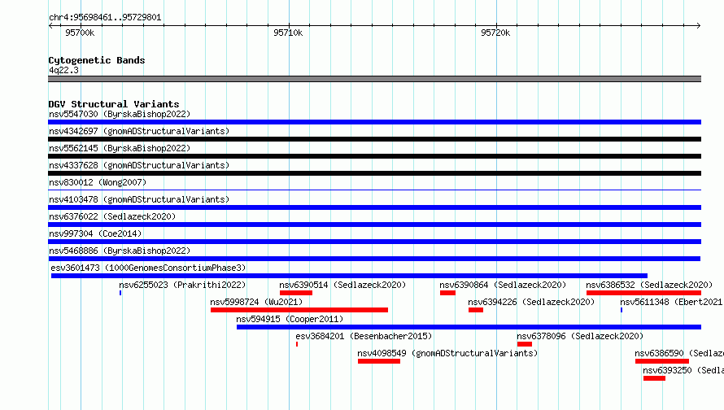Open the nsv830012 (Wong2007) label

98,182
